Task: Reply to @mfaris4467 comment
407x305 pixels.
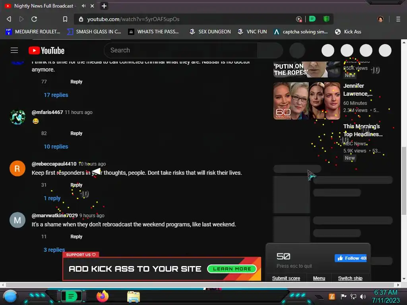Action: (x=76, y=133)
